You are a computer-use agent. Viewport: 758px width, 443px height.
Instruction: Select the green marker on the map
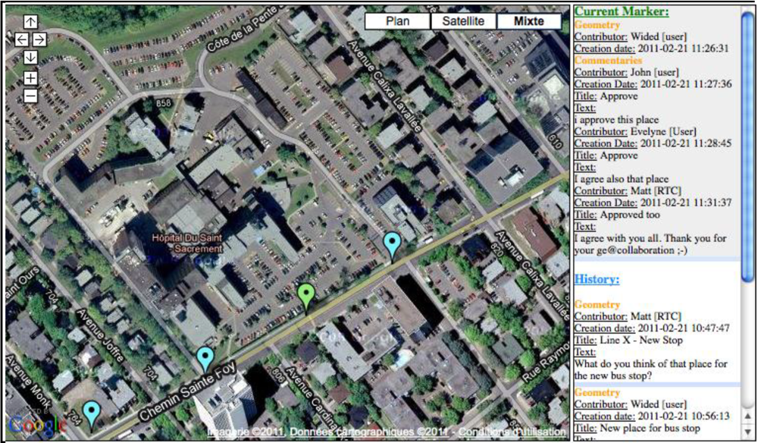coord(306,295)
